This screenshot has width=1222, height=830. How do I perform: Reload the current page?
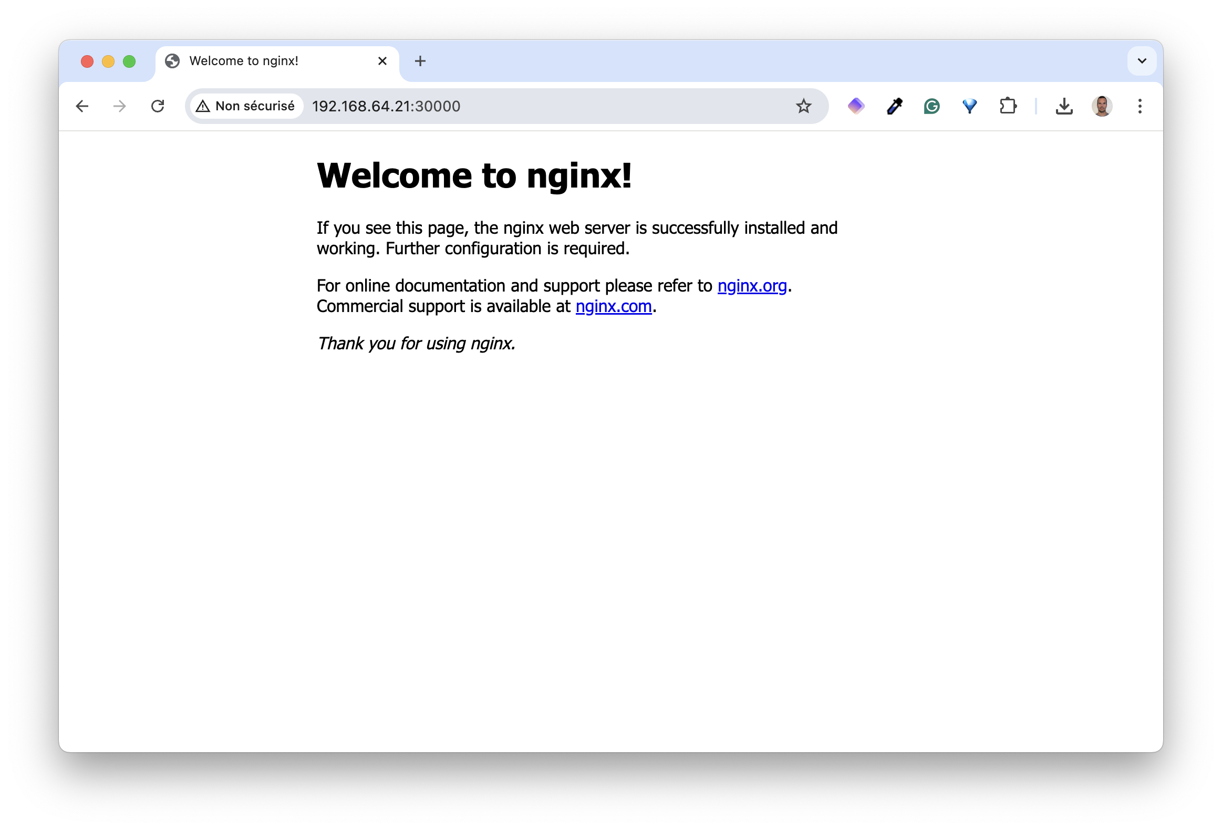tap(158, 106)
